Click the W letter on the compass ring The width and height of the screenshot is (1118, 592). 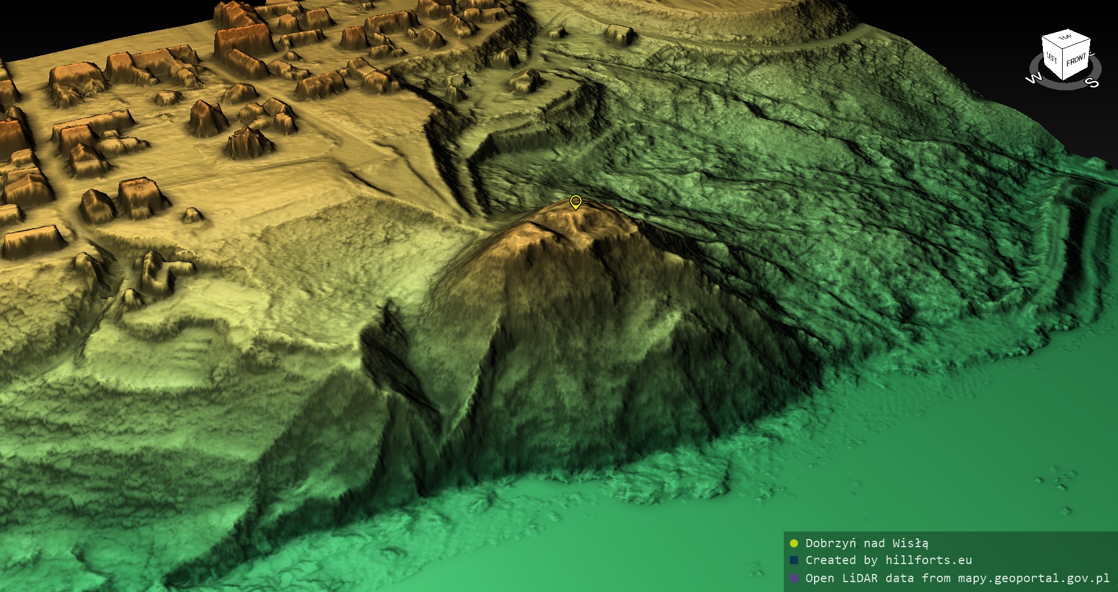point(1033,79)
